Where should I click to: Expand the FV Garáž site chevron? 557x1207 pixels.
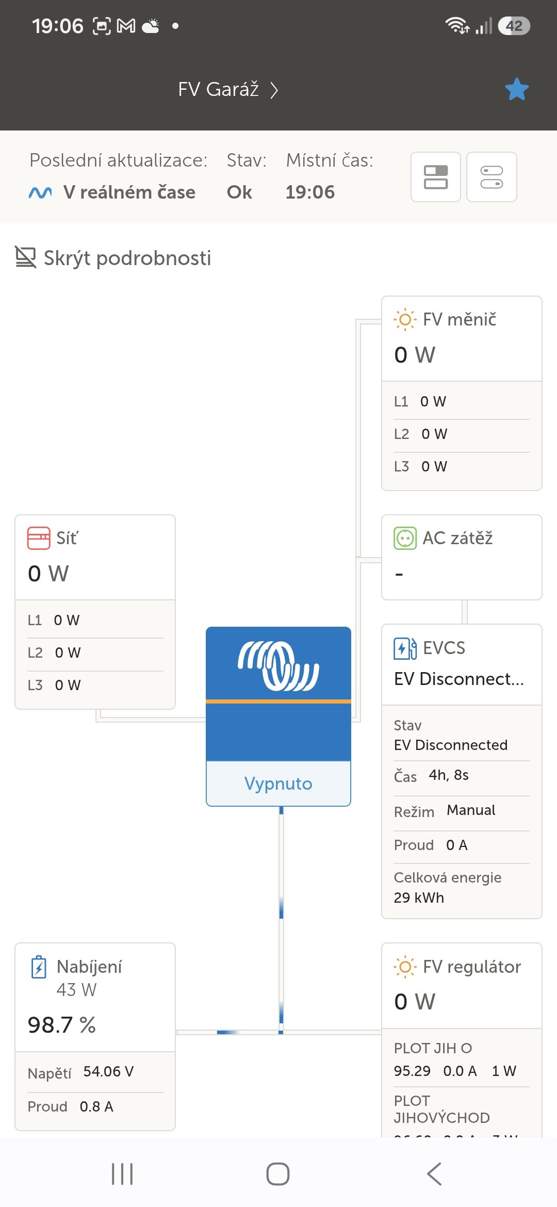tap(274, 90)
